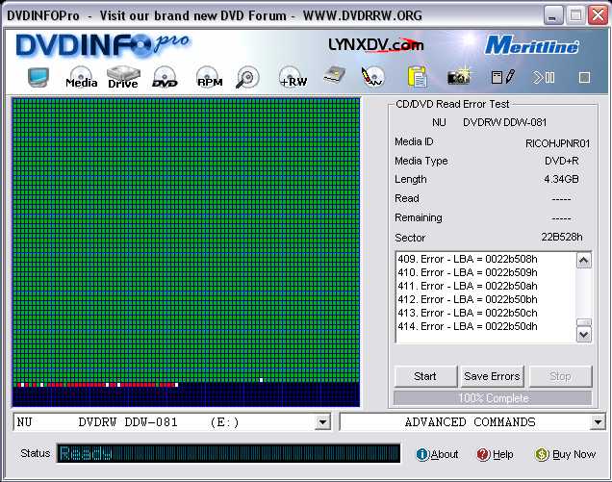Click the clipboard copy icon
The height and width of the screenshot is (482, 612).
point(418,77)
